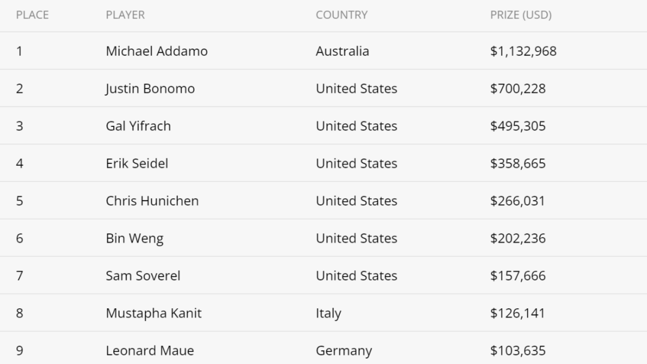
Task: Click the PLACE column header
Action: coord(32,15)
